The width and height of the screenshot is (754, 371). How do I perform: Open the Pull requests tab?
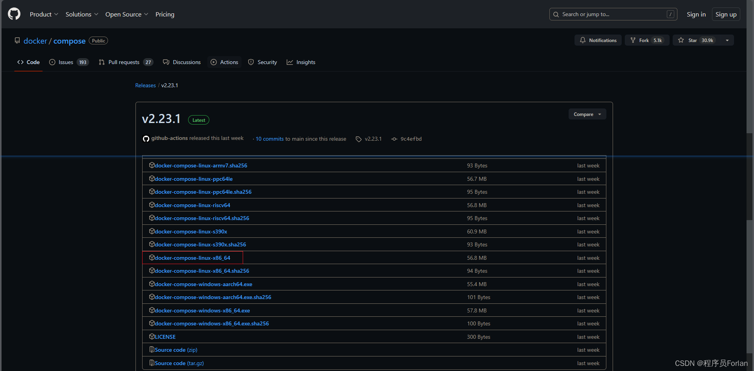[126, 62]
